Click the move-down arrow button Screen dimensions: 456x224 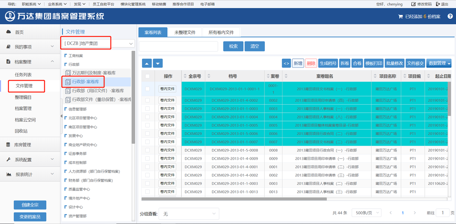click(x=157, y=63)
